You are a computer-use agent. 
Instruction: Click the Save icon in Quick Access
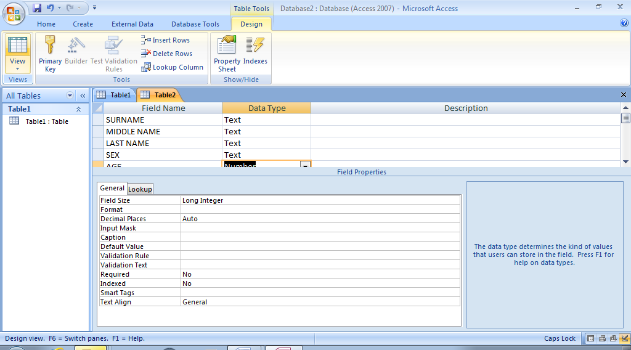(x=37, y=8)
